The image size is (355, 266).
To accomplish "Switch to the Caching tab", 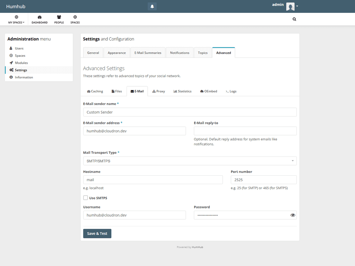I will (95, 91).
